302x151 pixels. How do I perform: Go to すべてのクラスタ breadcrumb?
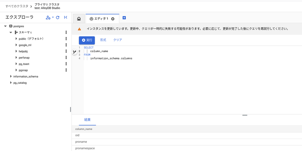pyautogui.click(x=17, y=6)
